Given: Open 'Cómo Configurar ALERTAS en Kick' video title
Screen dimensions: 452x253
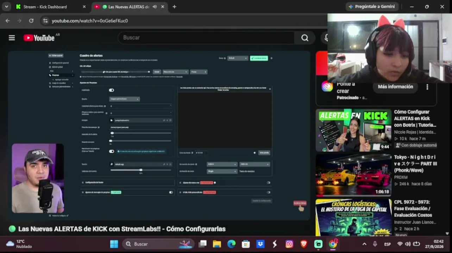Looking at the screenshot, I should point(415,118).
